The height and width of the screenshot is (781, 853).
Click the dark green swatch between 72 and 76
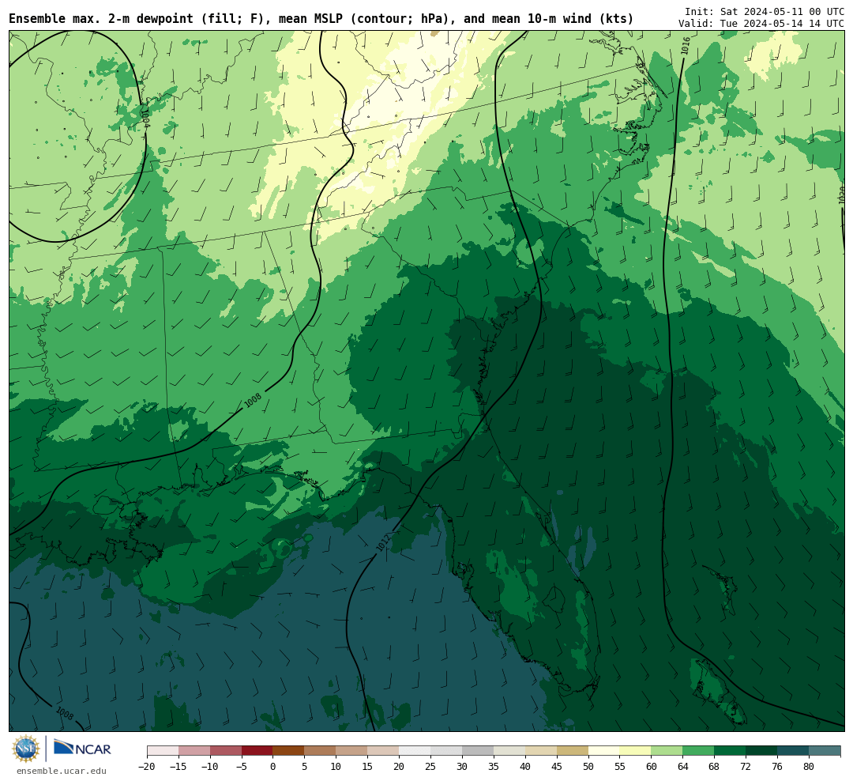(x=761, y=751)
